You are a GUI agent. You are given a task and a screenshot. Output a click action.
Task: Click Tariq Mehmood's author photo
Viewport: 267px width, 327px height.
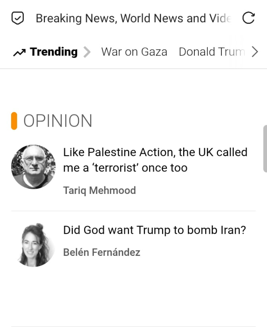[x=33, y=166]
